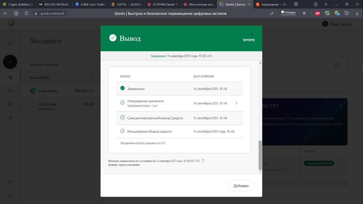Open the approvals check sidebar icon
The height and width of the screenshot is (204, 363).
(10, 104)
